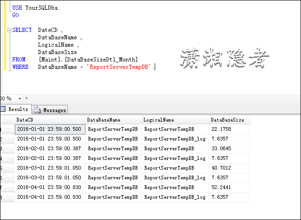Click row 6 LogicalName ReportServerTempDB_log
Image resolution: width=301 pixels, height=220 pixels.
coord(175,178)
